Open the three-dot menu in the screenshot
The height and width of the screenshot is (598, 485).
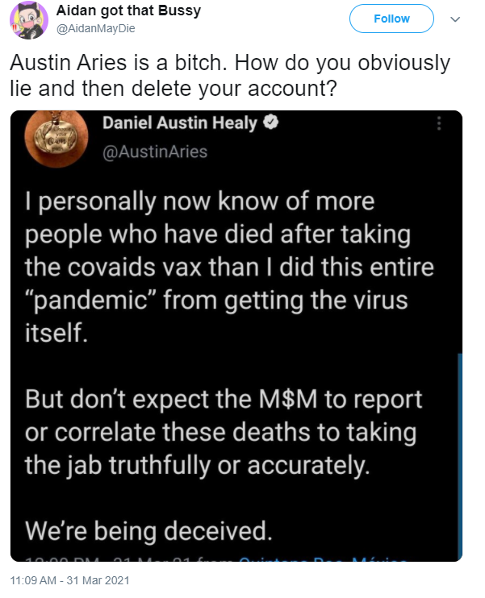coord(439,125)
